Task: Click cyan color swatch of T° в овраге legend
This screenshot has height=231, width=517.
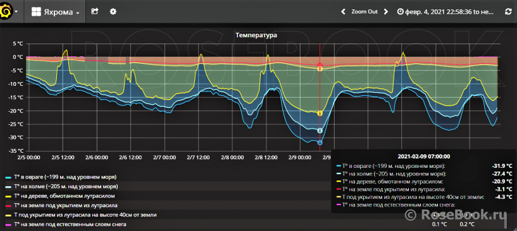Action: click(x=8, y=177)
